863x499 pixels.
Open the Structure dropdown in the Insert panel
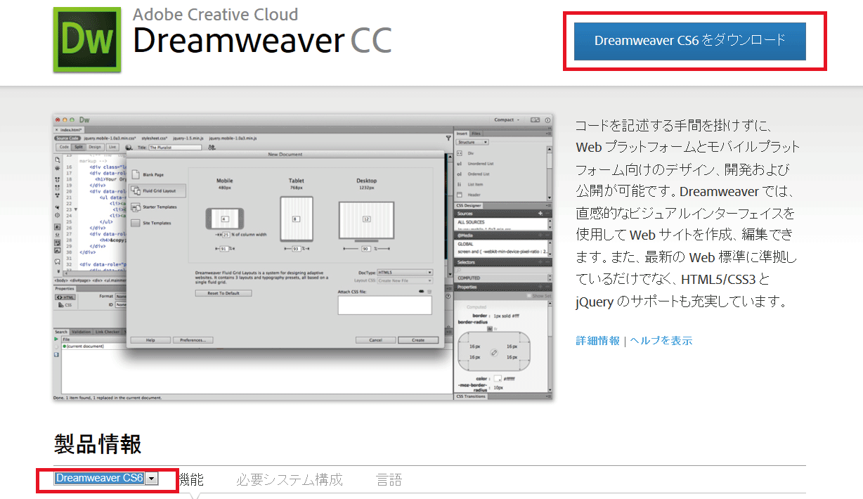[x=472, y=142]
